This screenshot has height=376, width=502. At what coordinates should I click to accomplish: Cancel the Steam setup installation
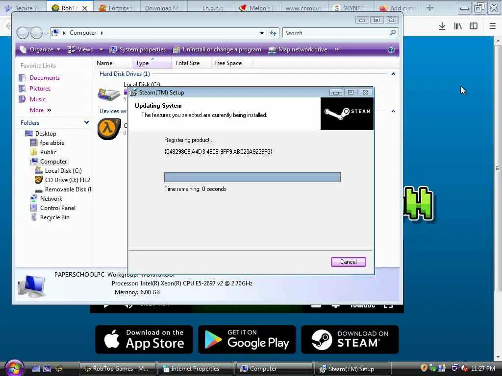coord(349,262)
